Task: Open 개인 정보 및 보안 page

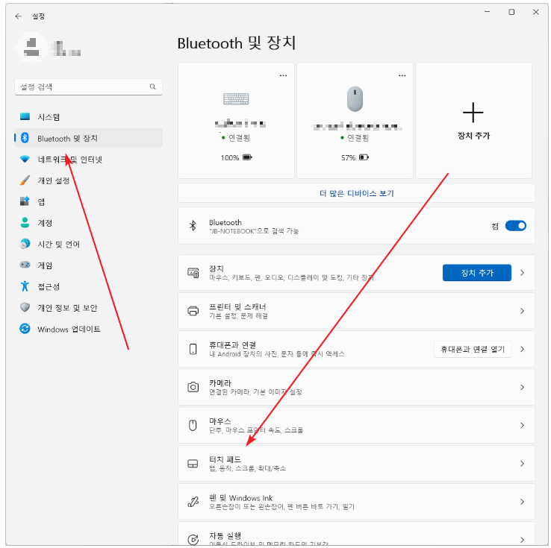Action: [88, 307]
